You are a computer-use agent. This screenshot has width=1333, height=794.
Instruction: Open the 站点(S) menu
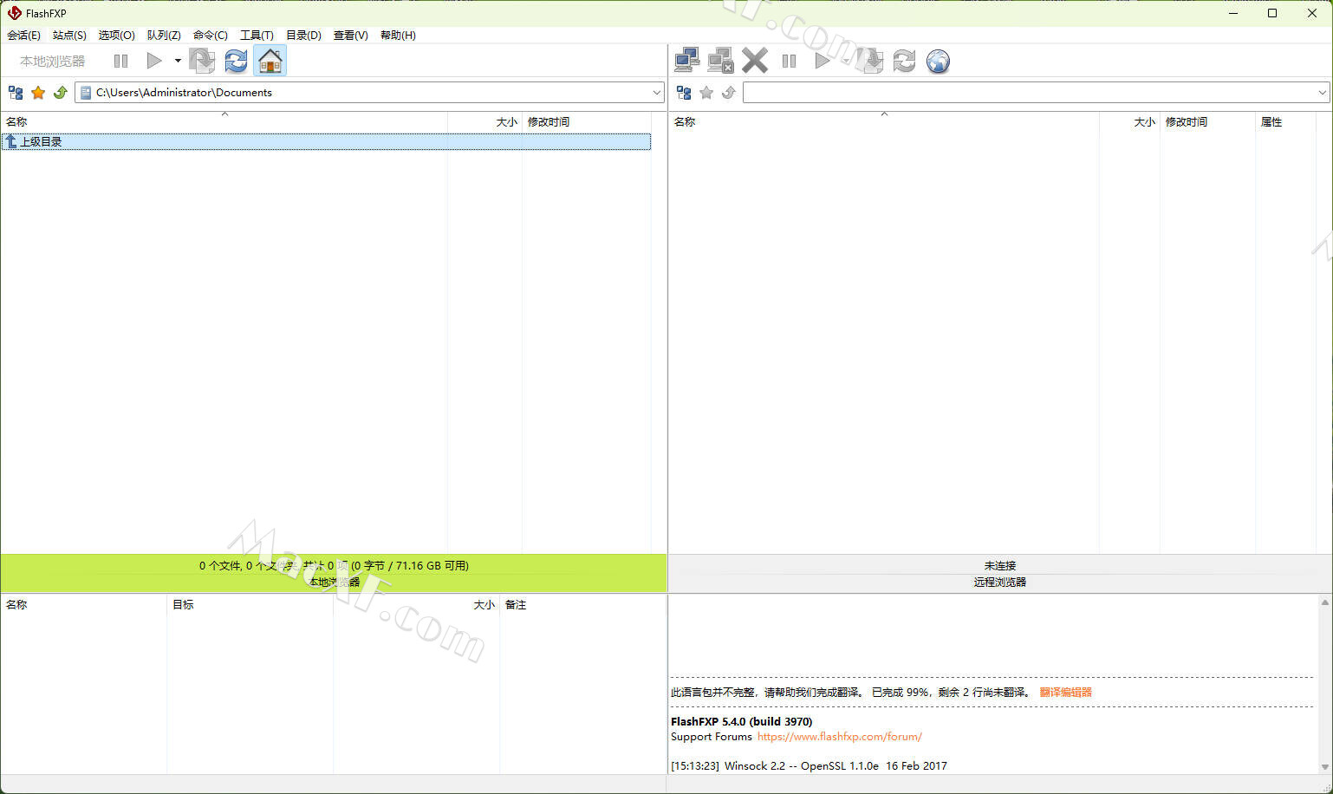(x=69, y=36)
